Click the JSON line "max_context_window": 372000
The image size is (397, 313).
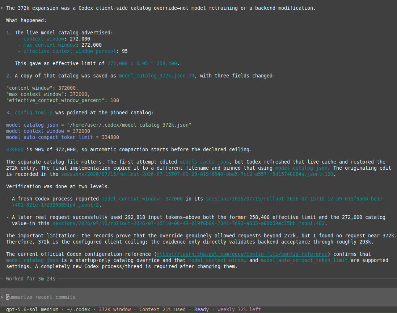pyautogui.click(x=48, y=94)
